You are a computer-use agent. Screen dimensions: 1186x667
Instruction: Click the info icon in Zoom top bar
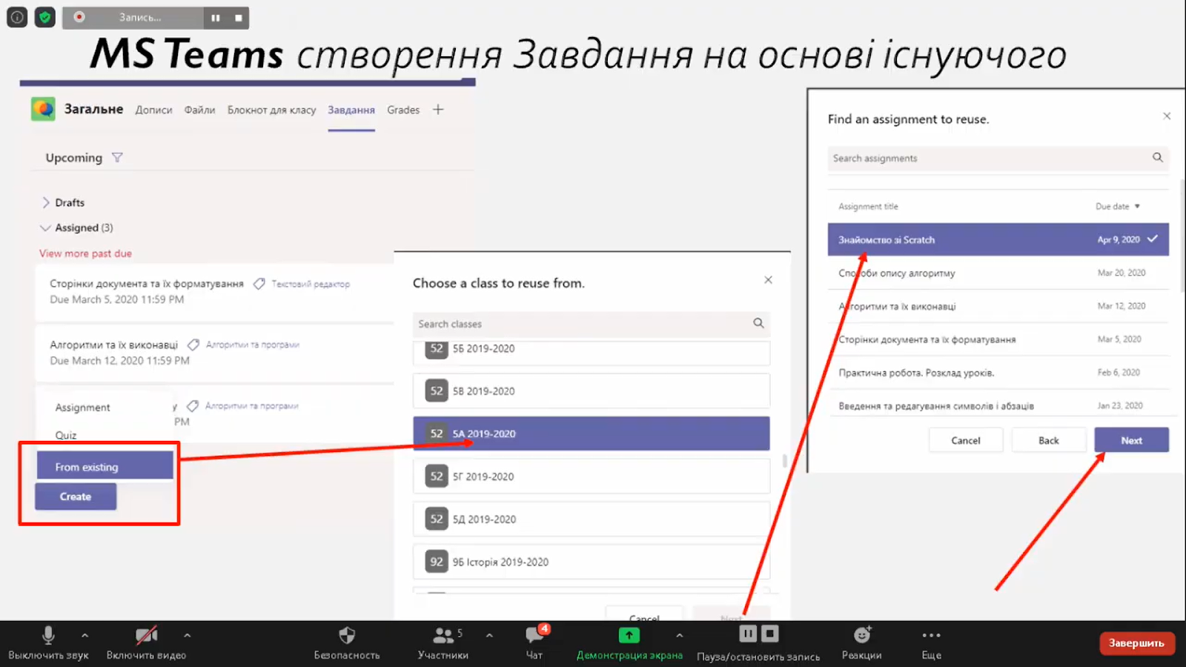coord(17,17)
